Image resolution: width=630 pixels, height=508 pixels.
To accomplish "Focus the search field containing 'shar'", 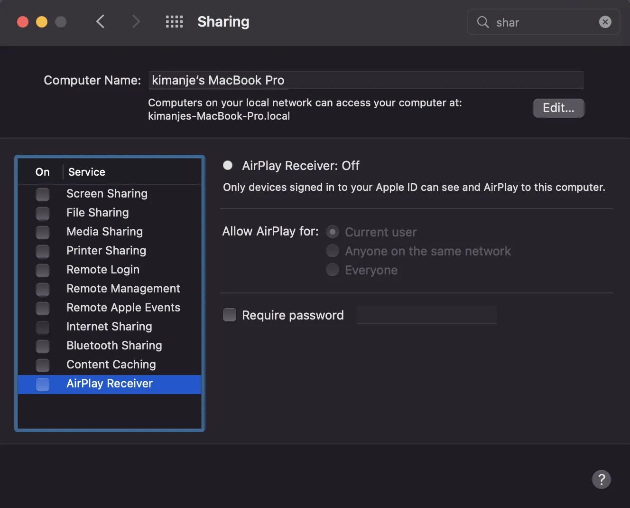I will [544, 22].
